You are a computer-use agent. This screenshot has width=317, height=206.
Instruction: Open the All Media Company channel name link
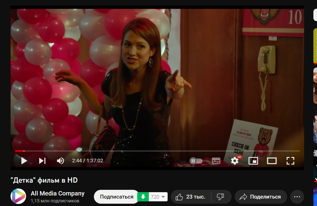coord(58,193)
